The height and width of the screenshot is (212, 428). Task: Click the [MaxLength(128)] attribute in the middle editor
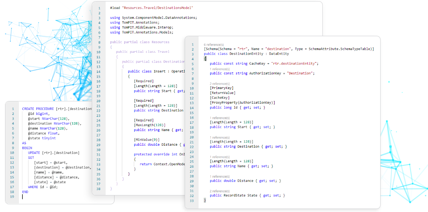coord(149,125)
